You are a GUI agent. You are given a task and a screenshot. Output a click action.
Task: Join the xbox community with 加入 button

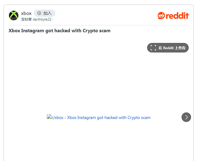click(x=45, y=13)
